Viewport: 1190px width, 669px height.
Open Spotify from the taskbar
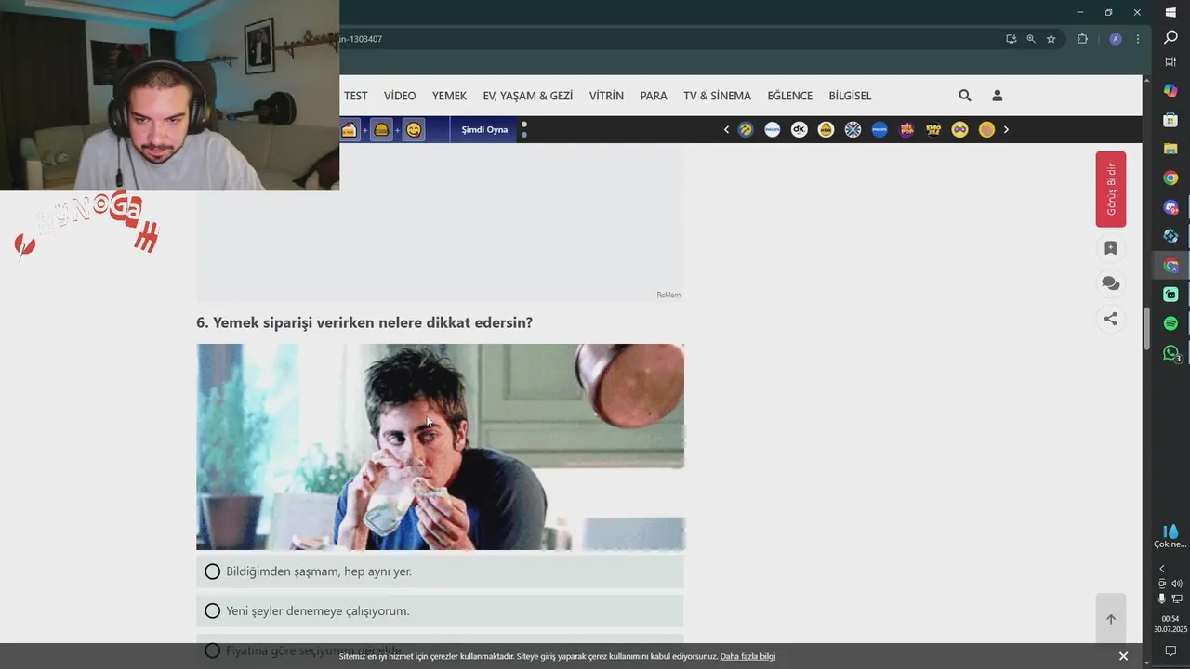[1170, 323]
